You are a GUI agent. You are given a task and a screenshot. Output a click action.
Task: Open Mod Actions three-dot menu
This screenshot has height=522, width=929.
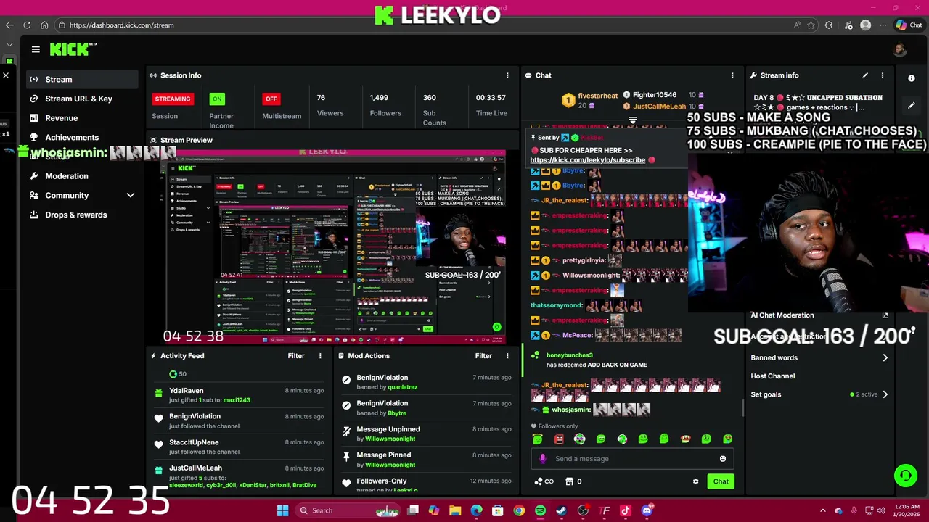pos(507,356)
